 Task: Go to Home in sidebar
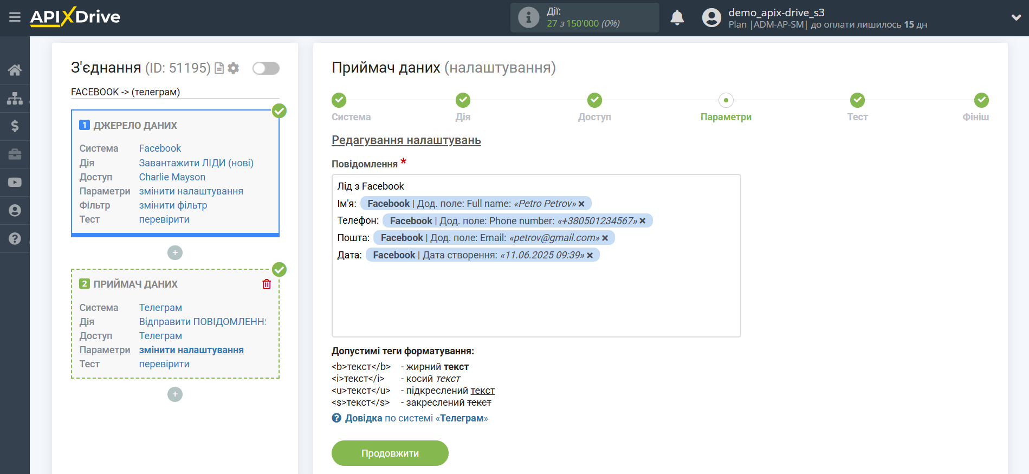click(15, 70)
